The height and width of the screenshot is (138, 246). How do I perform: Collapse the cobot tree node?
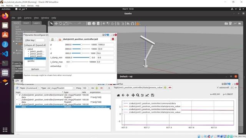(26, 49)
